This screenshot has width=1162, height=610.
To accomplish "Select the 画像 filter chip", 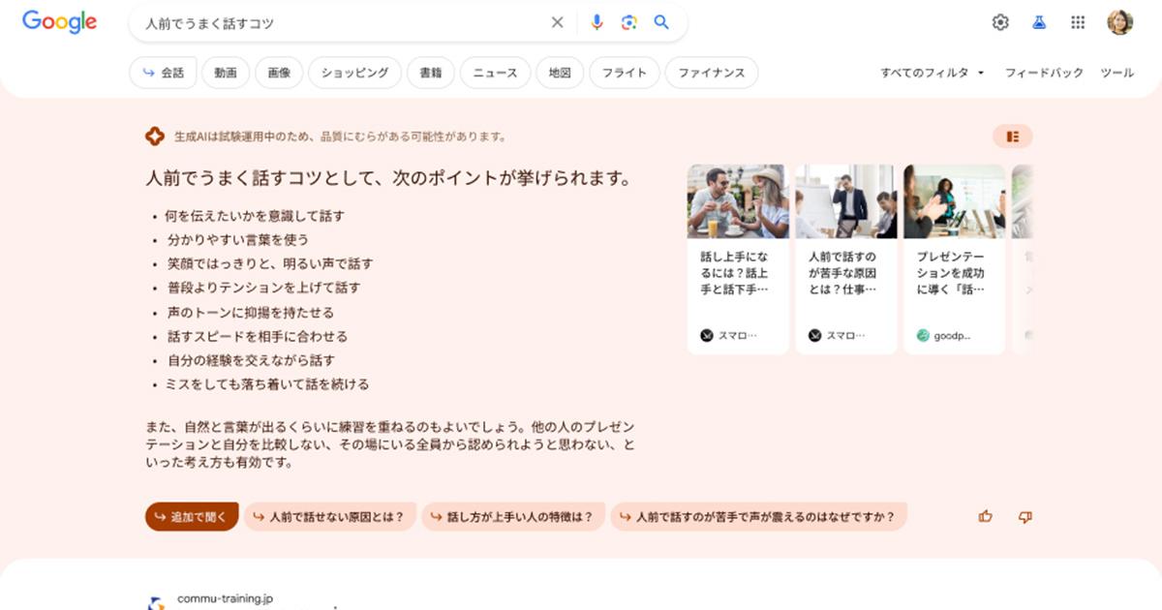I will [x=279, y=73].
